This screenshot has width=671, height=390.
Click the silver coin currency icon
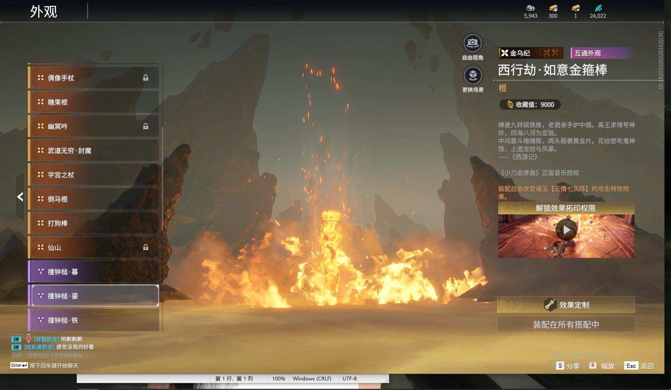pos(530,8)
